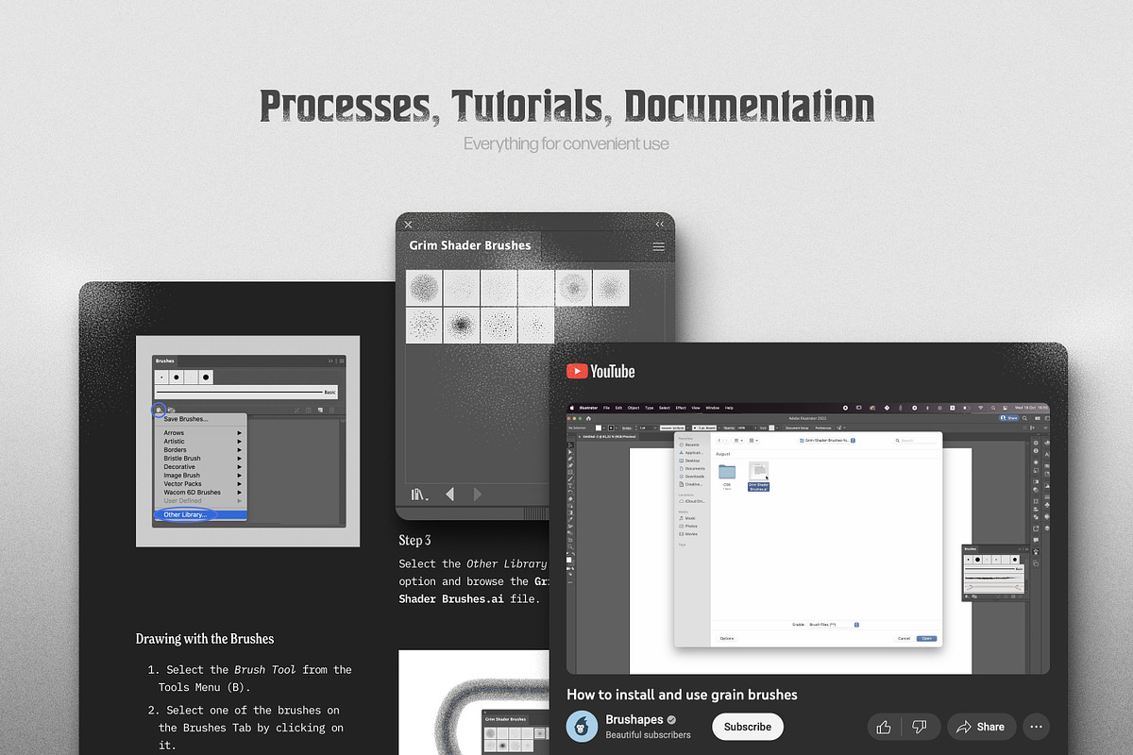The image size is (1133, 755).
Task: Click the Apple menu icon
Action: (572, 408)
